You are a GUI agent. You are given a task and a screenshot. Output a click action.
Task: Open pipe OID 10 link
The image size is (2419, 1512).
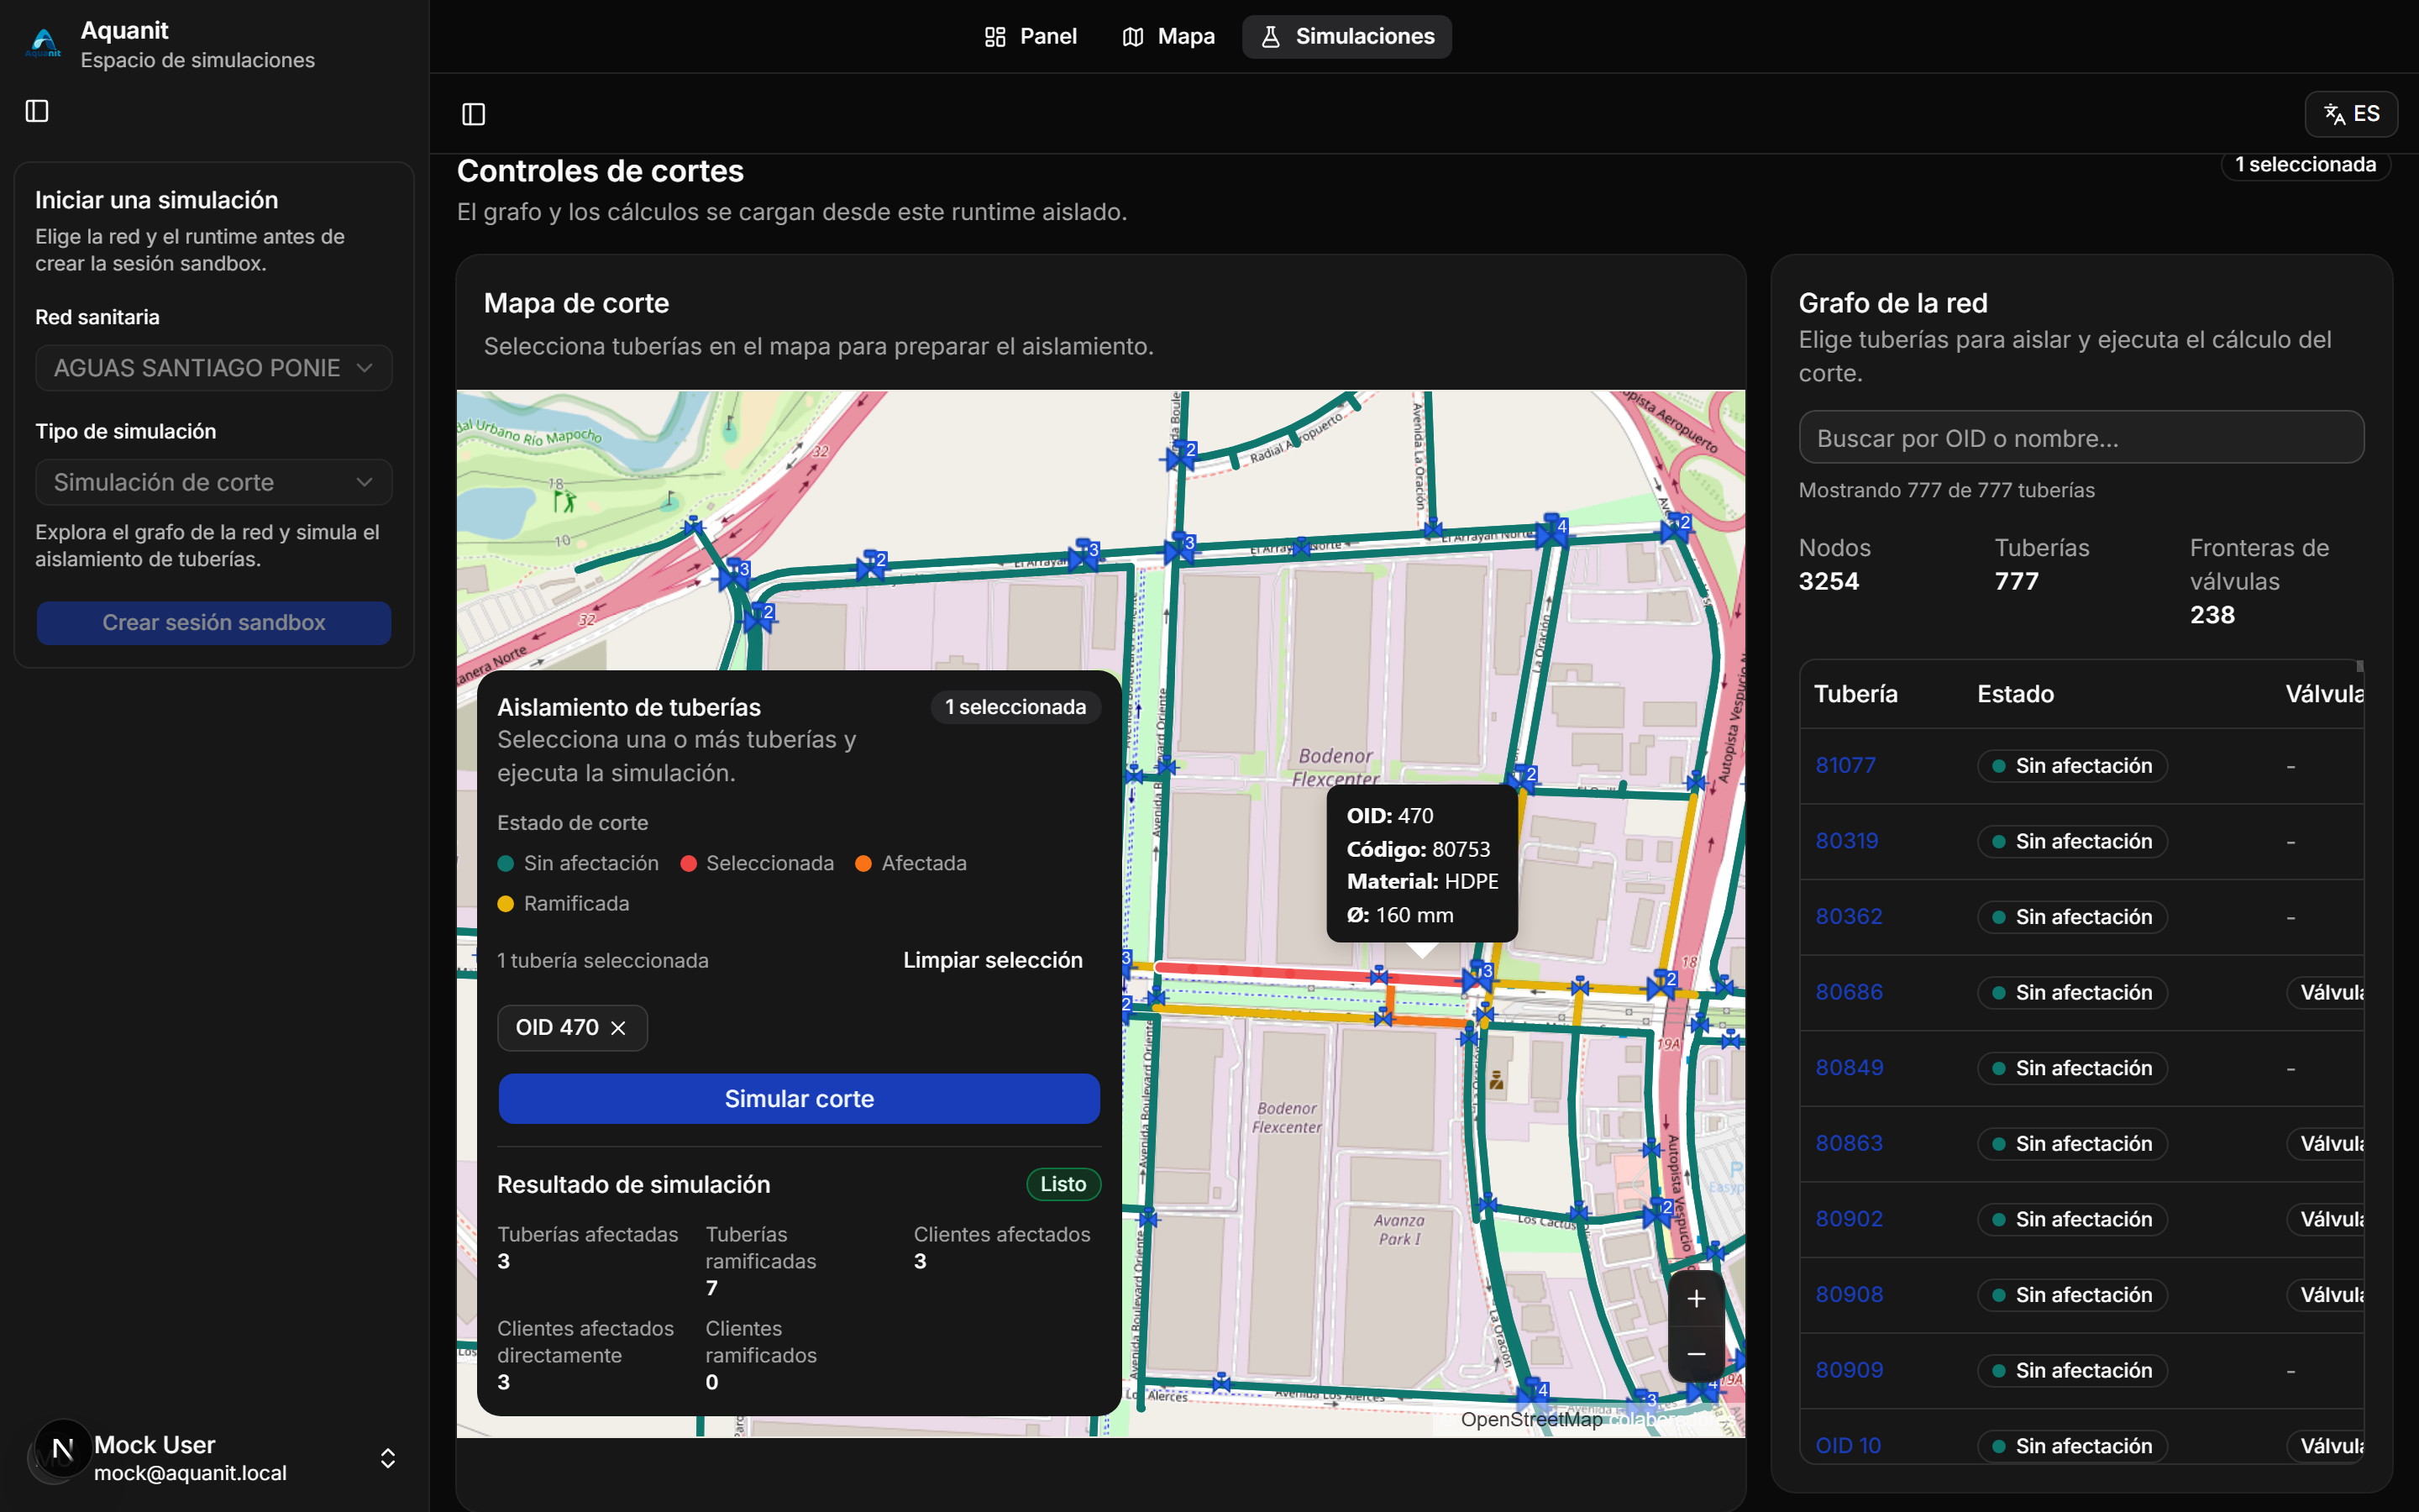pos(1847,1445)
